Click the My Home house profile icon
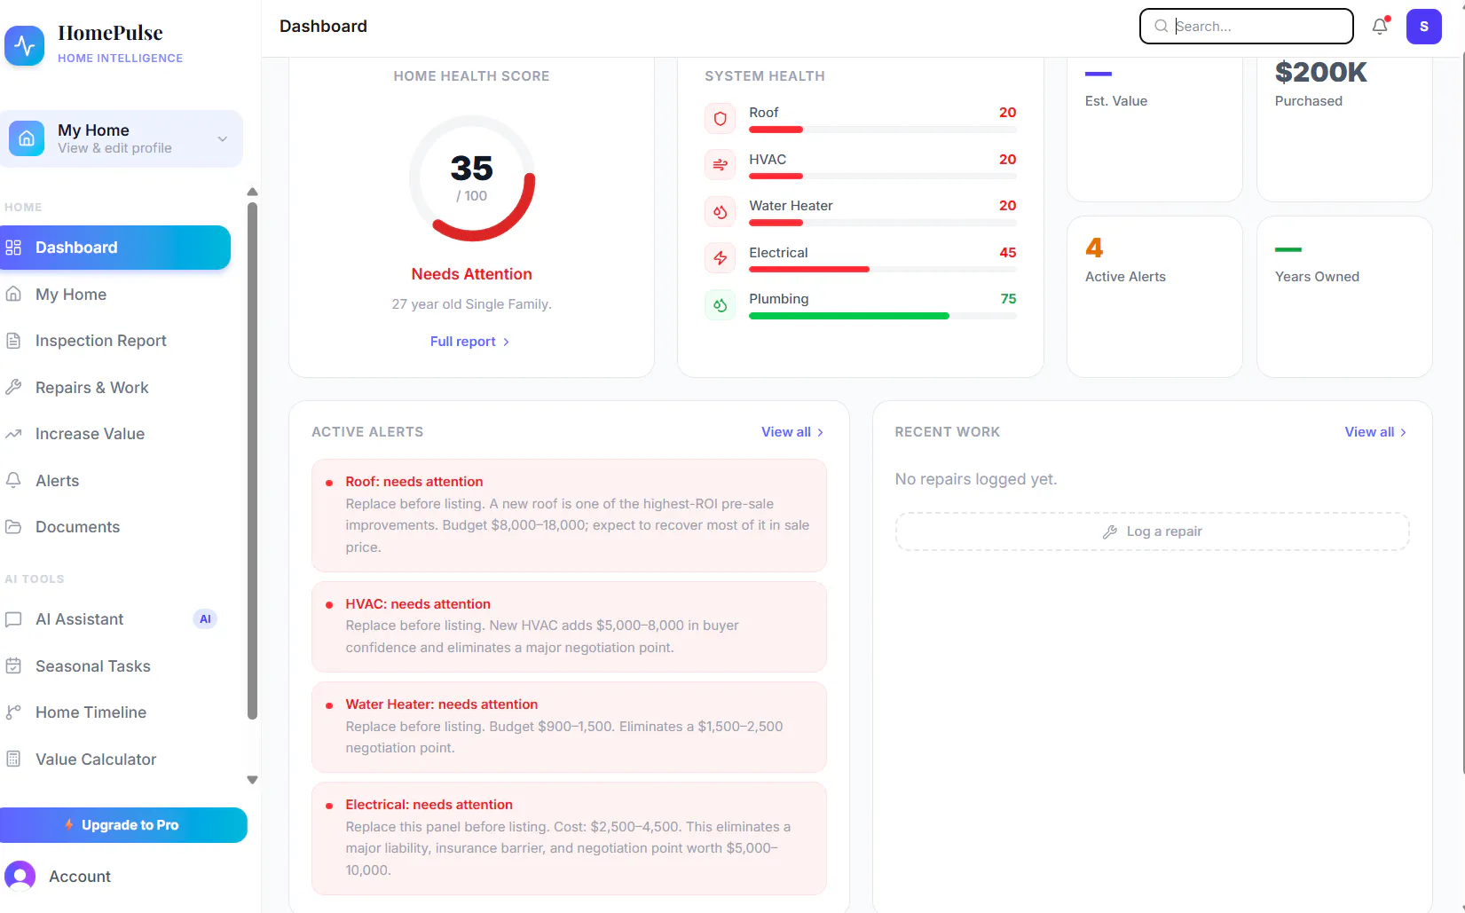1465x913 pixels. click(27, 138)
